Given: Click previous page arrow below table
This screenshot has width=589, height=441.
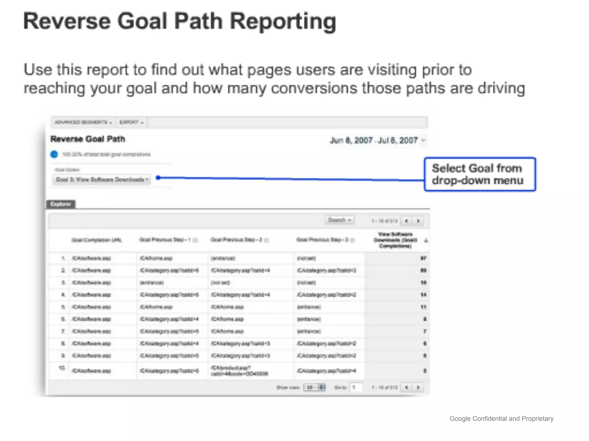Looking at the screenshot, I should 406,387.
